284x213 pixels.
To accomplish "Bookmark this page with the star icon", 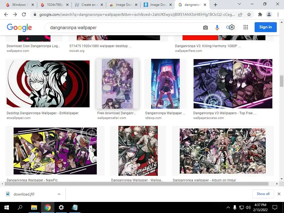I will [249, 14].
